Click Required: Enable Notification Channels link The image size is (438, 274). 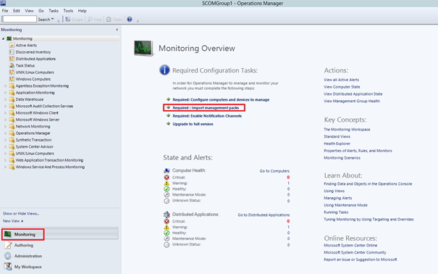207,116
